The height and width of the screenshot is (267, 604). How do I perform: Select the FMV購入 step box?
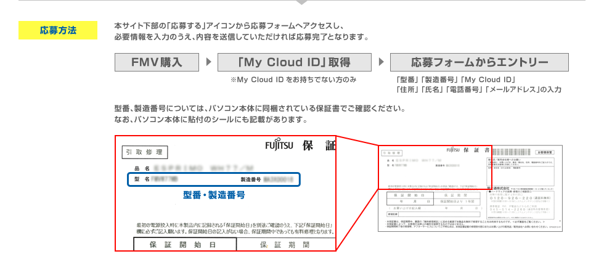tap(157, 62)
